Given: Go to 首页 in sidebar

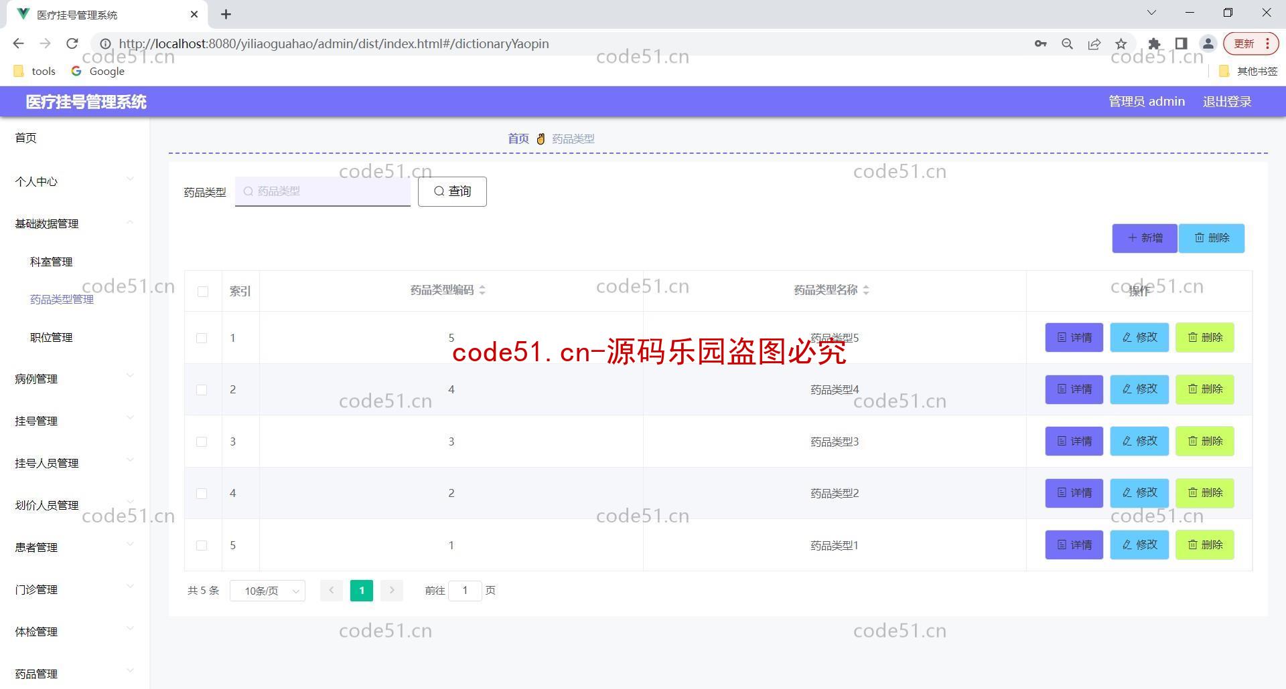Looking at the screenshot, I should coord(74,138).
